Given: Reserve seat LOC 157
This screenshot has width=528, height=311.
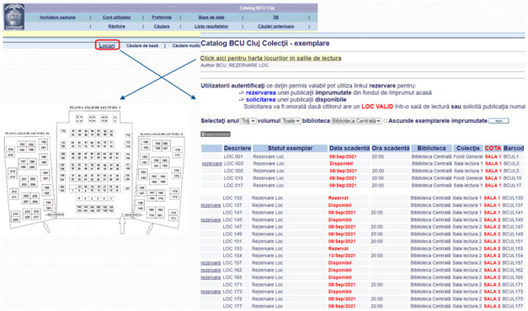Looking at the screenshot, I should tap(211, 263).
